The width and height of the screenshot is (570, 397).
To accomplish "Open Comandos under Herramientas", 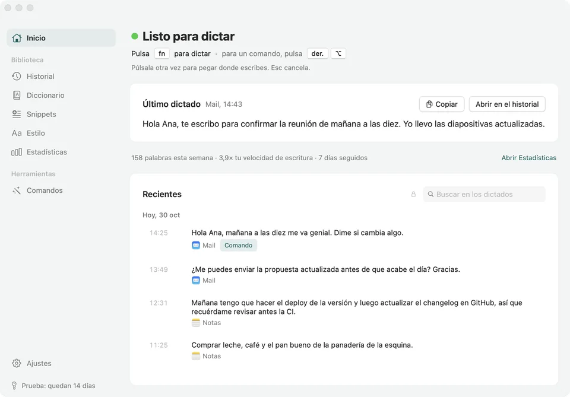I will pyautogui.click(x=61, y=190).
